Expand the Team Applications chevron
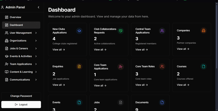The image size is (218, 111). coord(36,64)
